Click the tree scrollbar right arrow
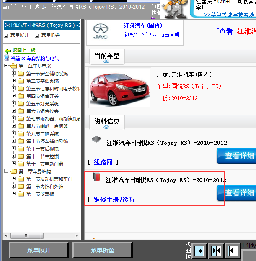This screenshot has width=256, height=261. pos(76,235)
